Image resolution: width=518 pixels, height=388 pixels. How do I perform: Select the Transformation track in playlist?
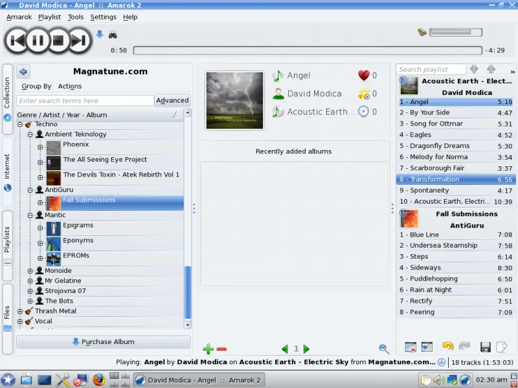[453, 179]
